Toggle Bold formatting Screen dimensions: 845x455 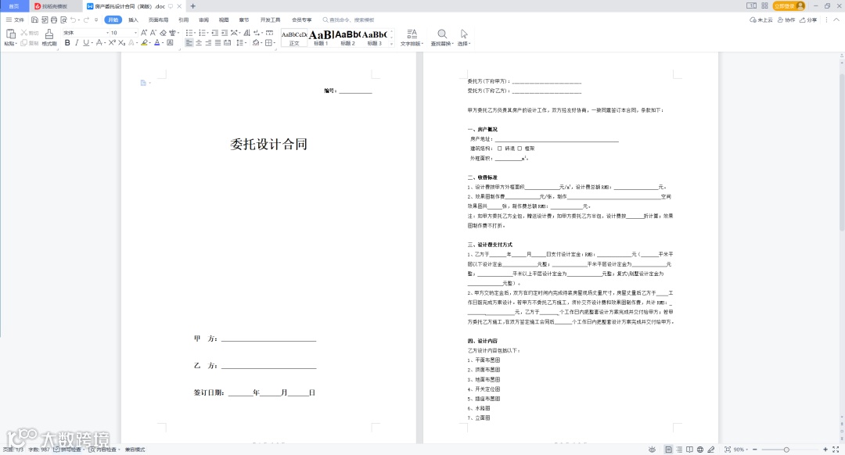click(x=67, y=42)
